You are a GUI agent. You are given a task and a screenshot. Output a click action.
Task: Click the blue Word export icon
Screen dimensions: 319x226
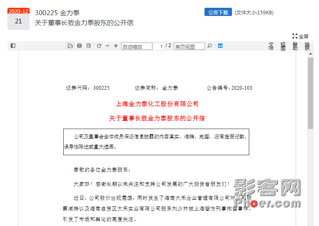(220, 45)
